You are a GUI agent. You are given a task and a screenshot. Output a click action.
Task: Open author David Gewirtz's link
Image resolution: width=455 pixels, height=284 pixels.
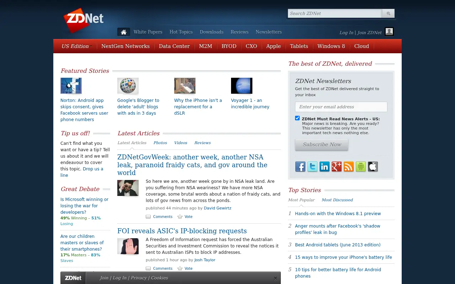[x=218, y=208]
